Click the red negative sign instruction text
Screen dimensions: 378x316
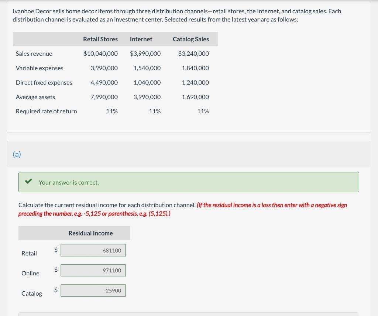point(183,209)
